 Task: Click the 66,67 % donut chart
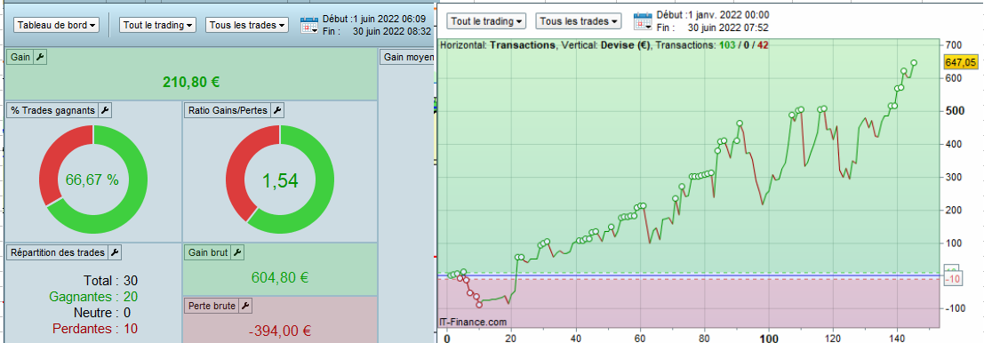click(92, 180)
